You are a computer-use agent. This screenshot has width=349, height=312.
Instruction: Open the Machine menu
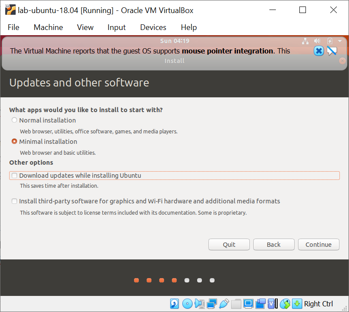click(48, 27)
